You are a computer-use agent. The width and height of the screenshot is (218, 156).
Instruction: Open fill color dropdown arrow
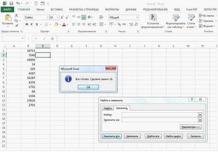60,24
